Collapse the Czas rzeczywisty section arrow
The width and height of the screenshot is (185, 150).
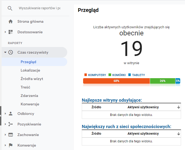point(5,52)
